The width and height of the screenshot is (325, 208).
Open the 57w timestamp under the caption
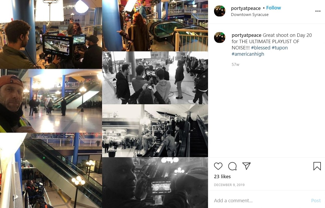(236, 64)
